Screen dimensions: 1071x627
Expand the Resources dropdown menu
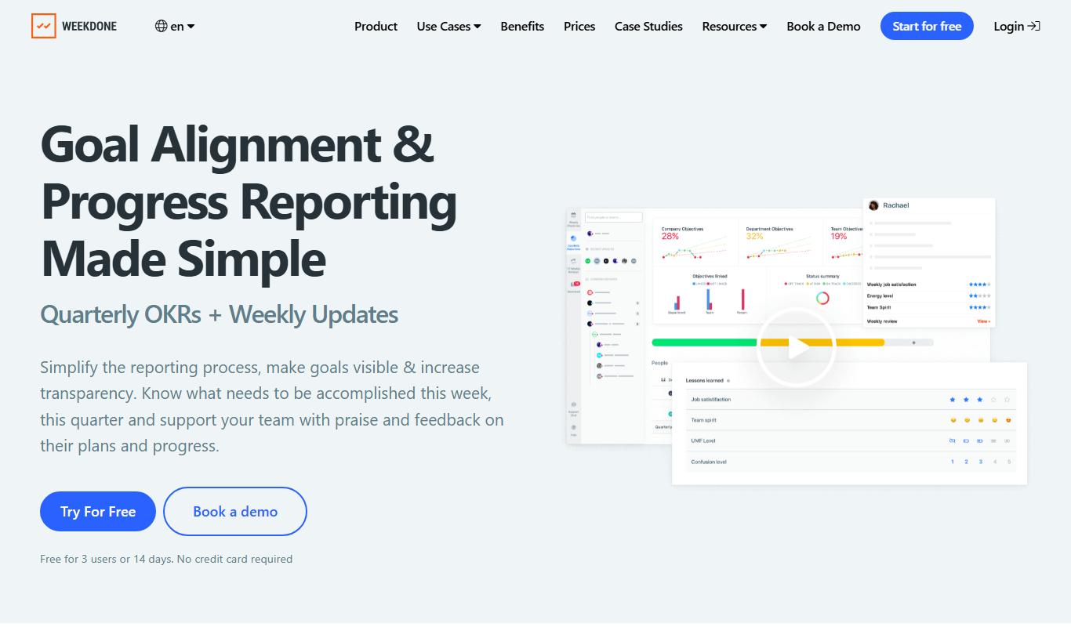point(735,26)
